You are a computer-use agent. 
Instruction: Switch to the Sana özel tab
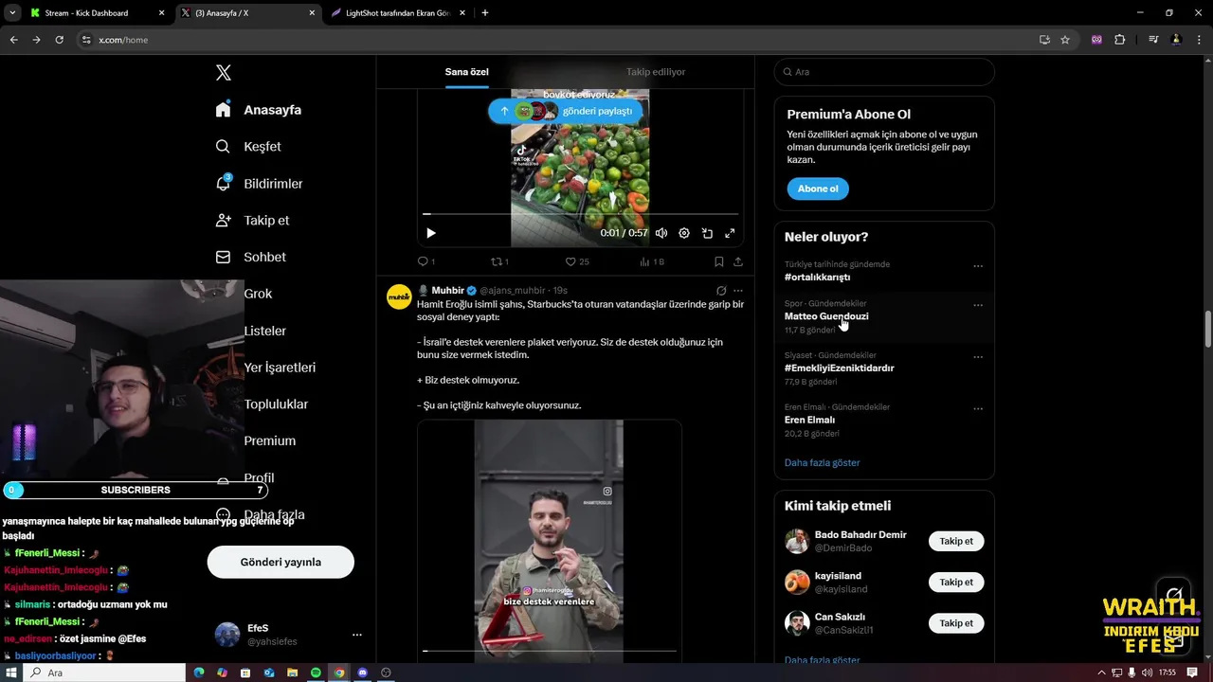[x=466, y=72]
